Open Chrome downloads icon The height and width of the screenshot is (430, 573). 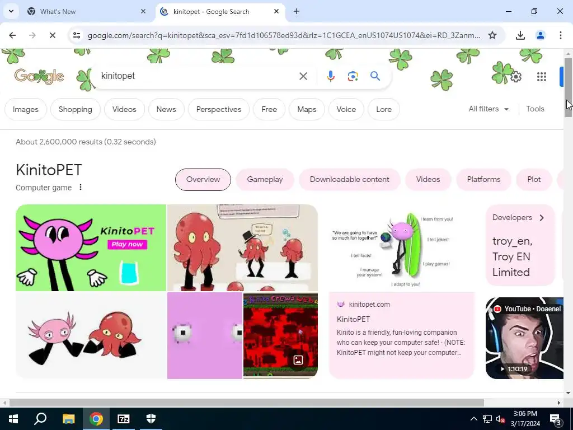[x=520, y=35]
